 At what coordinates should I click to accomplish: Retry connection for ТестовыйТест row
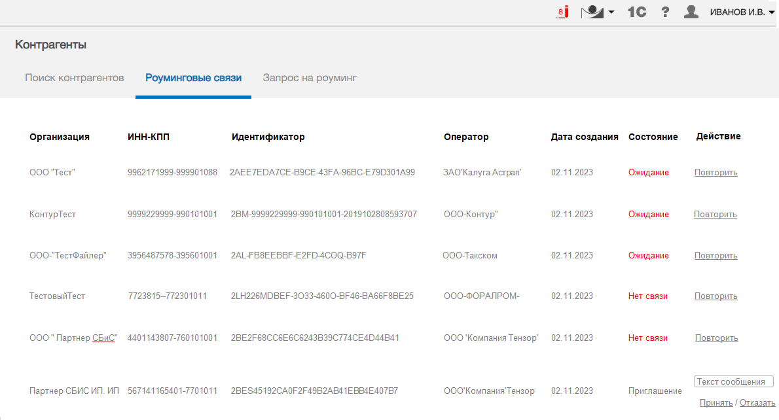(x=716, y=296)
